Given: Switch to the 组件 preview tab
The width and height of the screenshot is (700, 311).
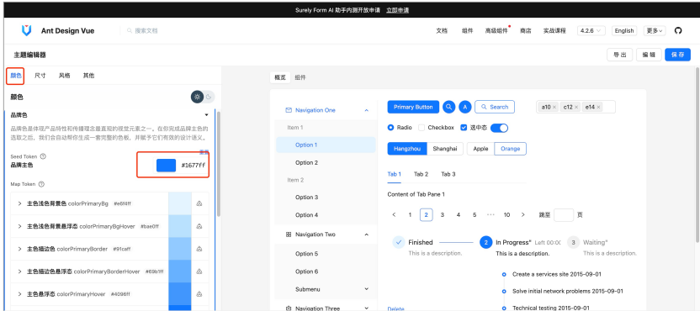Looking at the screenshot, I should (300, 77).
